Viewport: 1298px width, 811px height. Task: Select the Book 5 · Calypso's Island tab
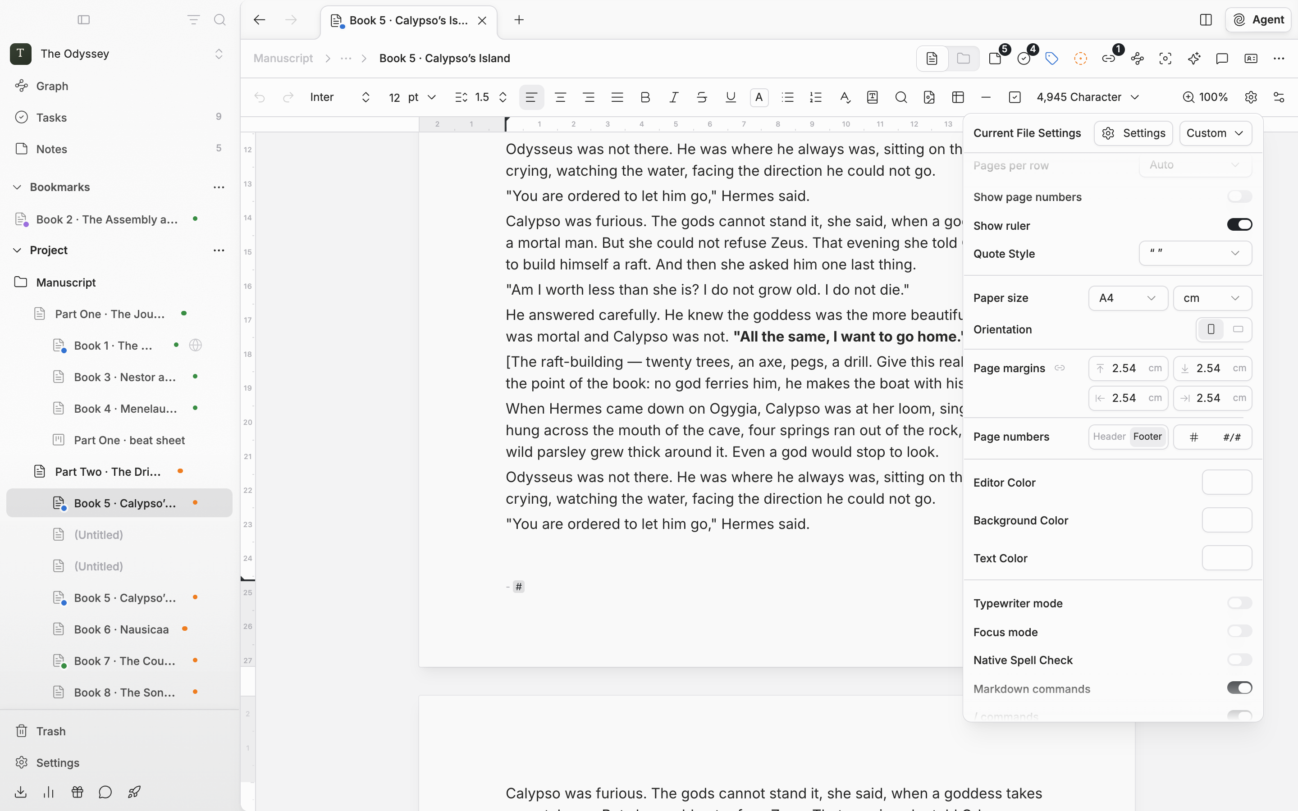[x=409, y=20]
